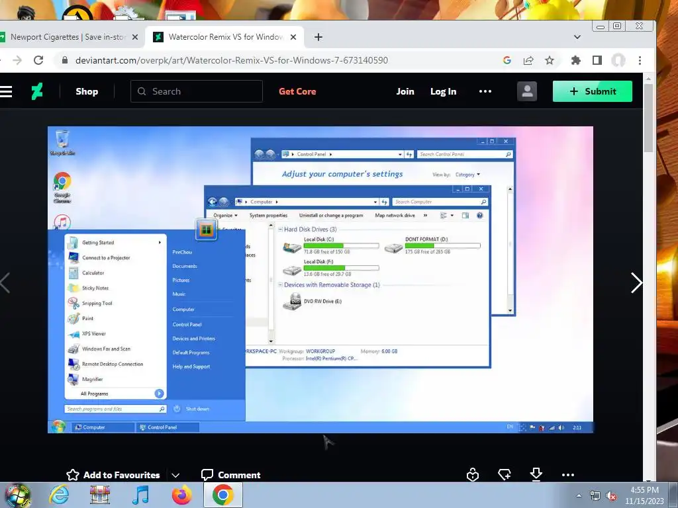Open the Chrome profile avatar
This screenshot has height=508, width=678.
618,60
